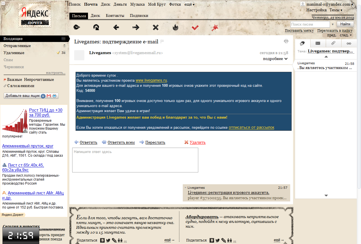Open the www.livegames.ru link
This screenshot has width=361, height=244.
point(151,80)
